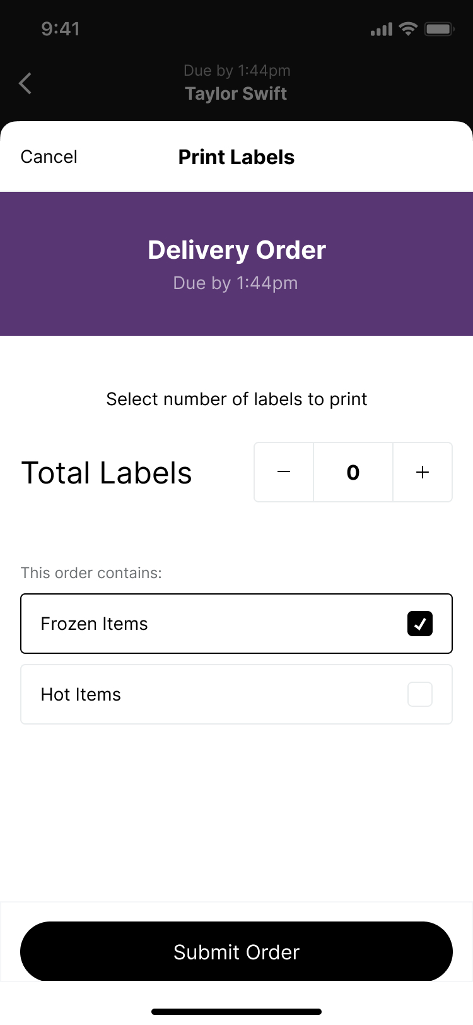Decrease label count with minus icon
The height and width of the screenshot is (1025, 473).
pyautogui.click(x=284, y=472)
